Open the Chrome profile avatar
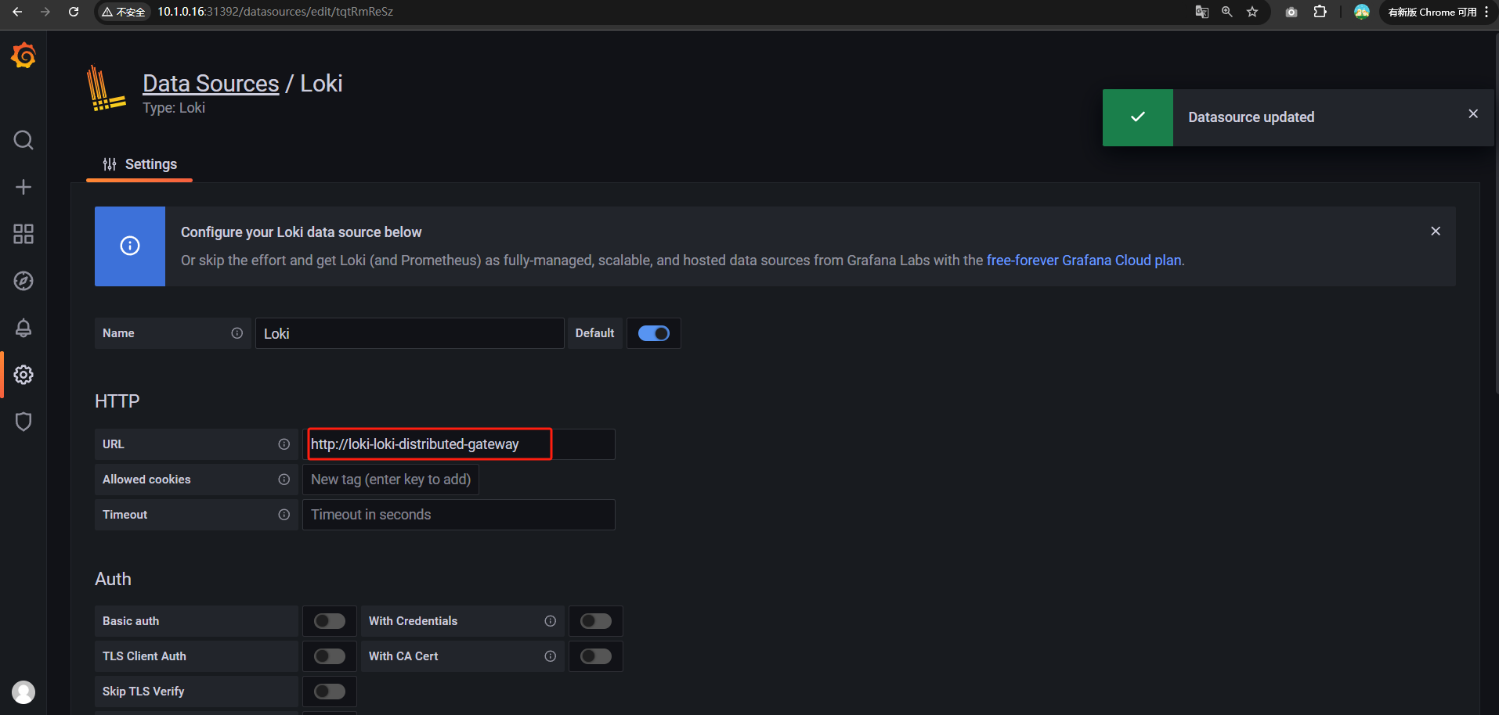This screenshot has width=1499, height=715. point(1362,12)
